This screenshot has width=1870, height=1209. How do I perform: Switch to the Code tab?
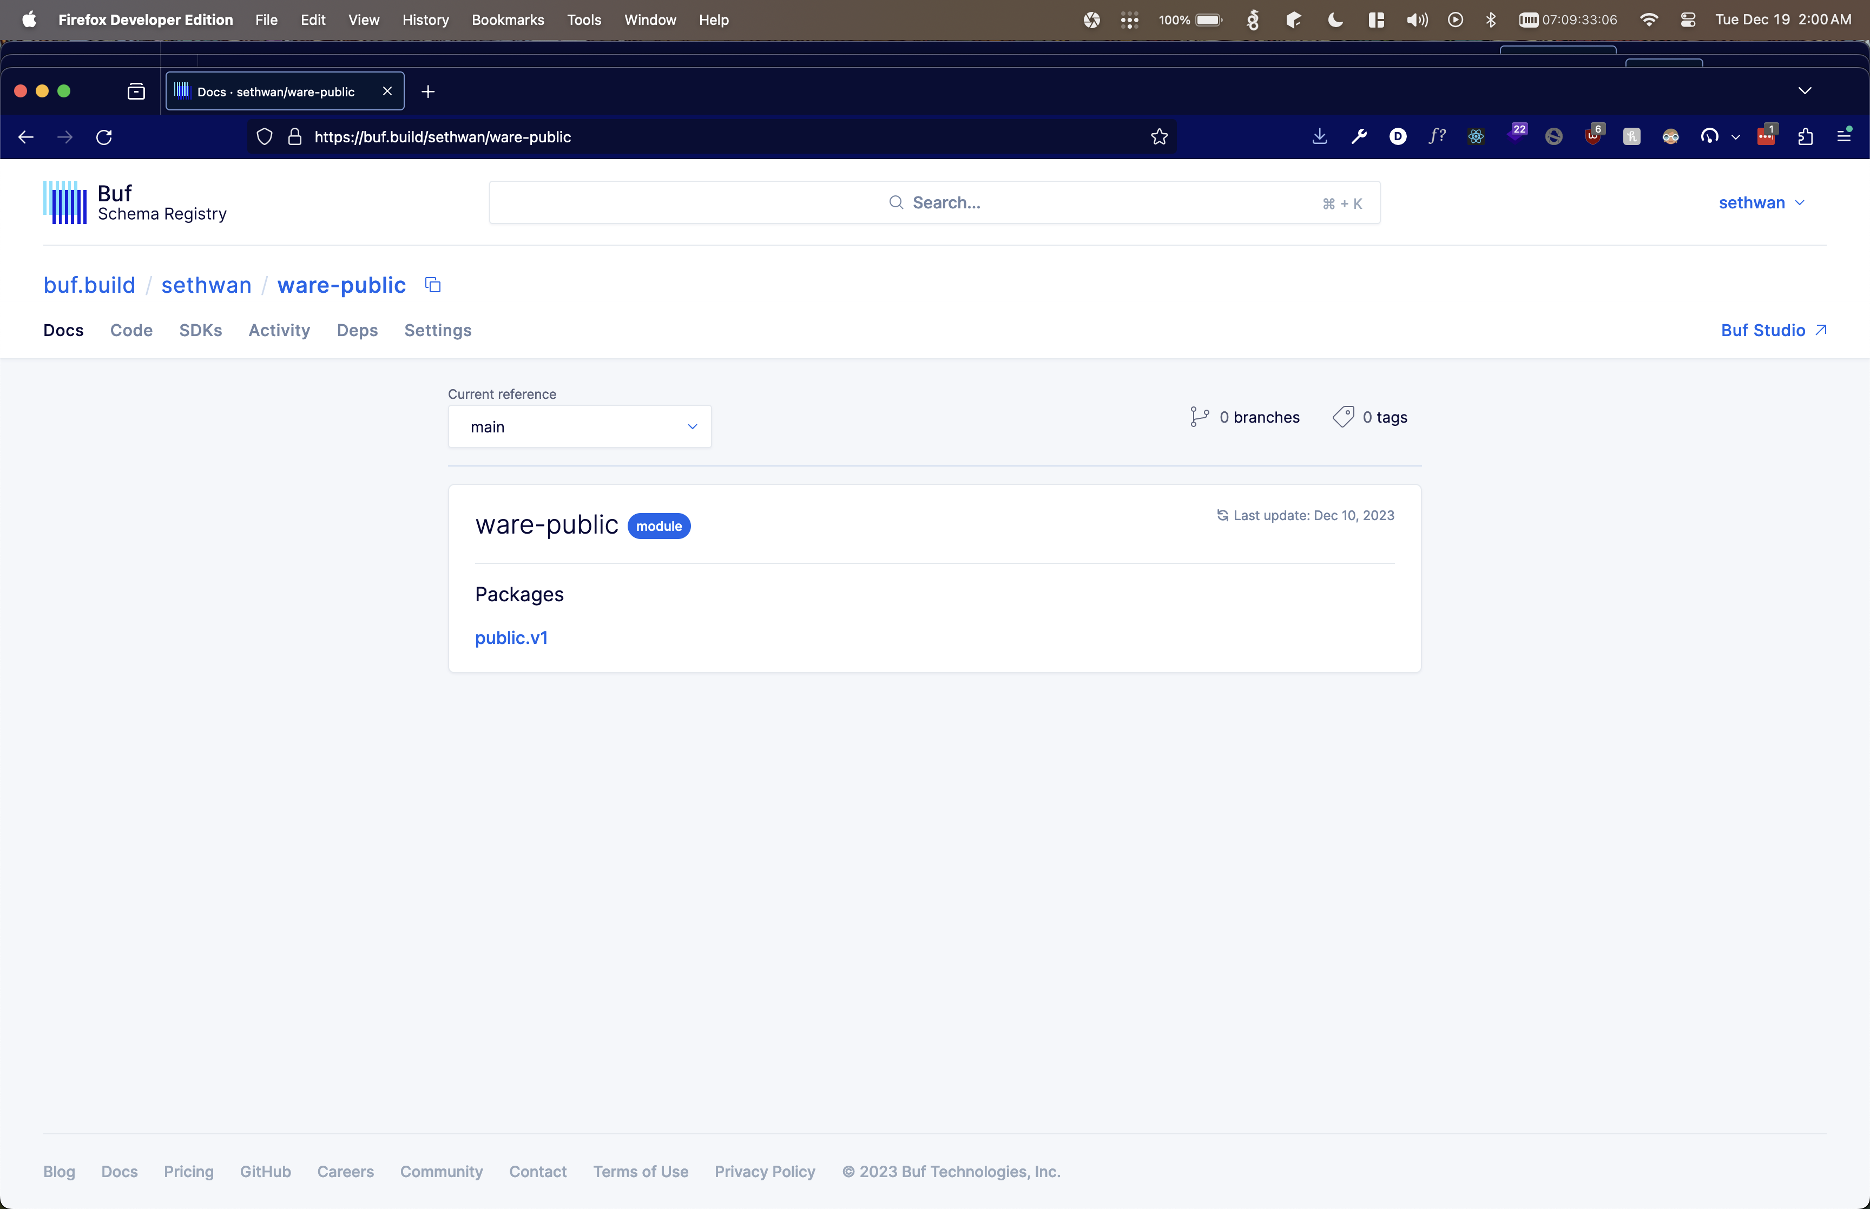pyautogui.click(x=131, y=331)
